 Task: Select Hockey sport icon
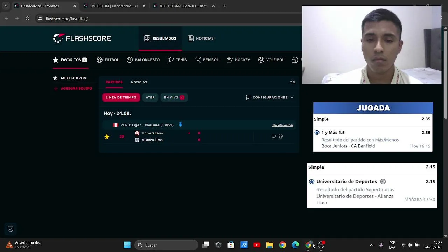tap(238, 60)
